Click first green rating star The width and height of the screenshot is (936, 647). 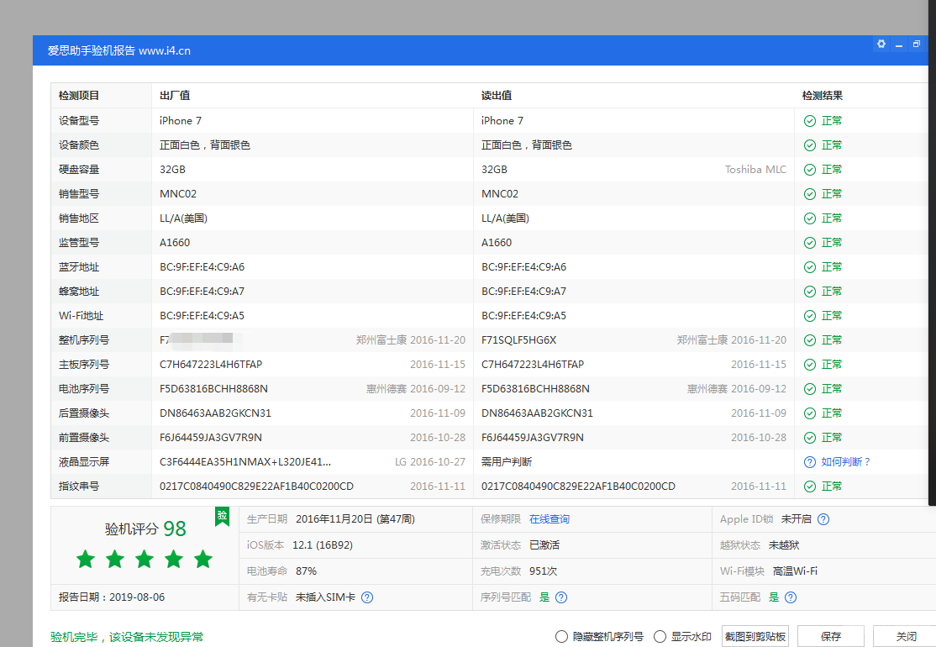pyautogui.click(x=86, y=560)
